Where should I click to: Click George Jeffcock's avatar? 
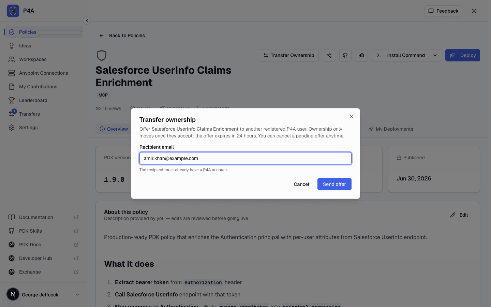pos(13,294)
